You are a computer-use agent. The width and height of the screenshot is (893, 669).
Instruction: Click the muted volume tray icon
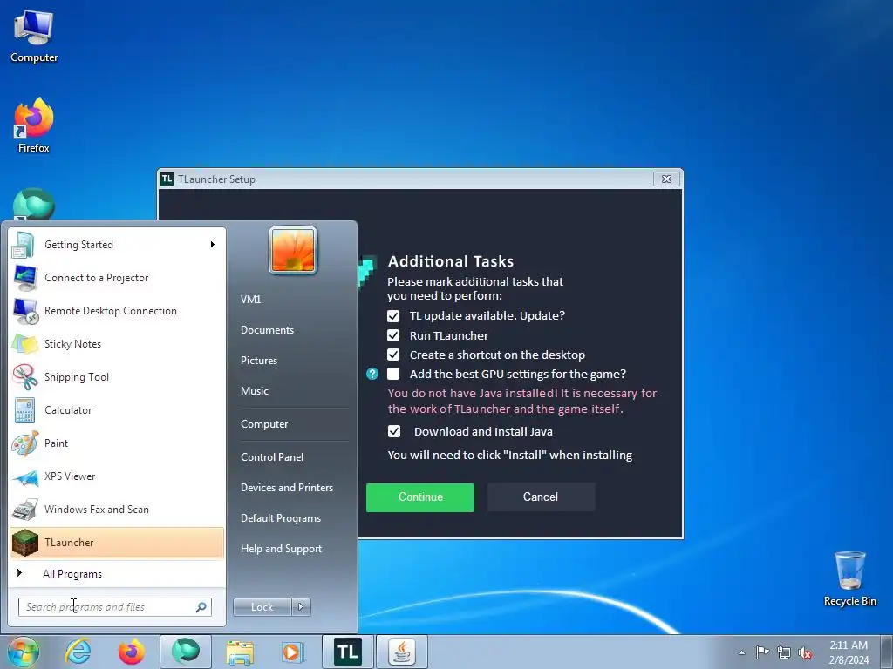[x=805, y=652]
